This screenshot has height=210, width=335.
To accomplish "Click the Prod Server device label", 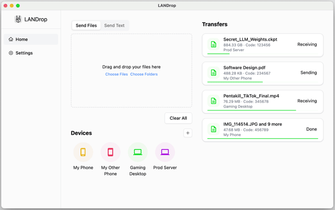I will coord(165,168).
